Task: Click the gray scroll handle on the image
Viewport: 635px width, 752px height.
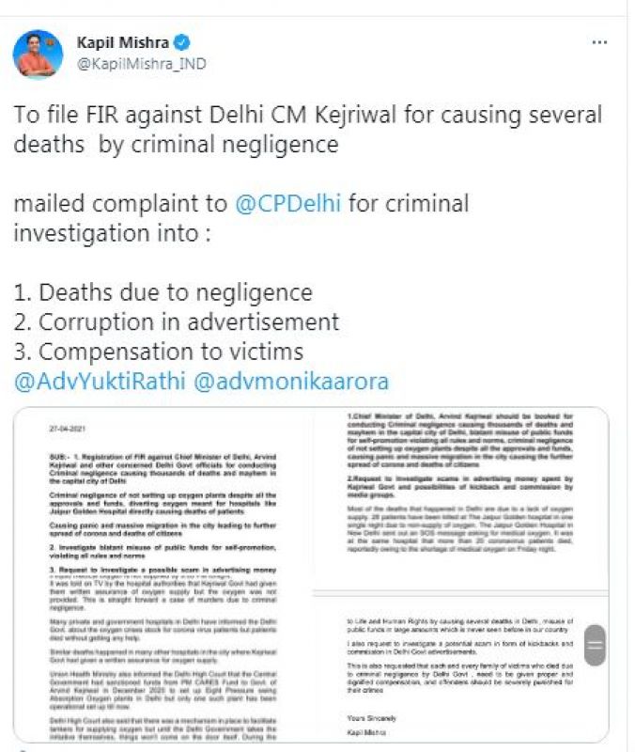Action: coord(595,645)
